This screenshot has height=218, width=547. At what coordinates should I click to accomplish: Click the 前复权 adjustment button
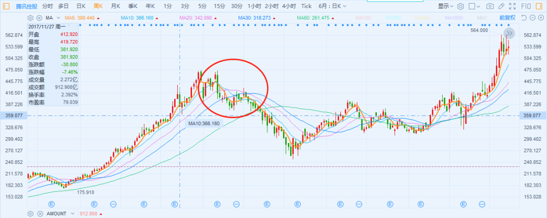click(507, 18)
